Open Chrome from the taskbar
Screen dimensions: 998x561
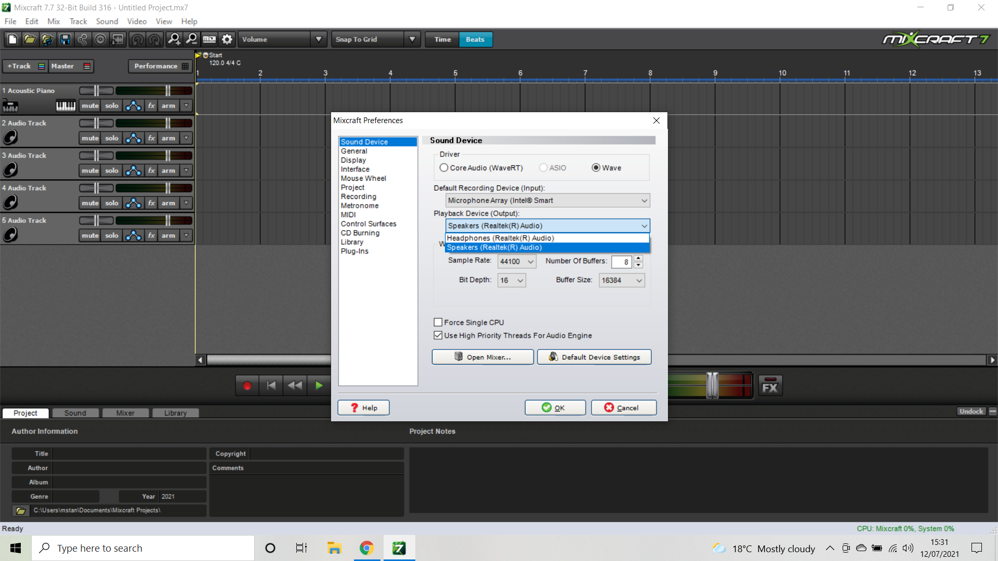pyautogui.click(x=366, y=548)
